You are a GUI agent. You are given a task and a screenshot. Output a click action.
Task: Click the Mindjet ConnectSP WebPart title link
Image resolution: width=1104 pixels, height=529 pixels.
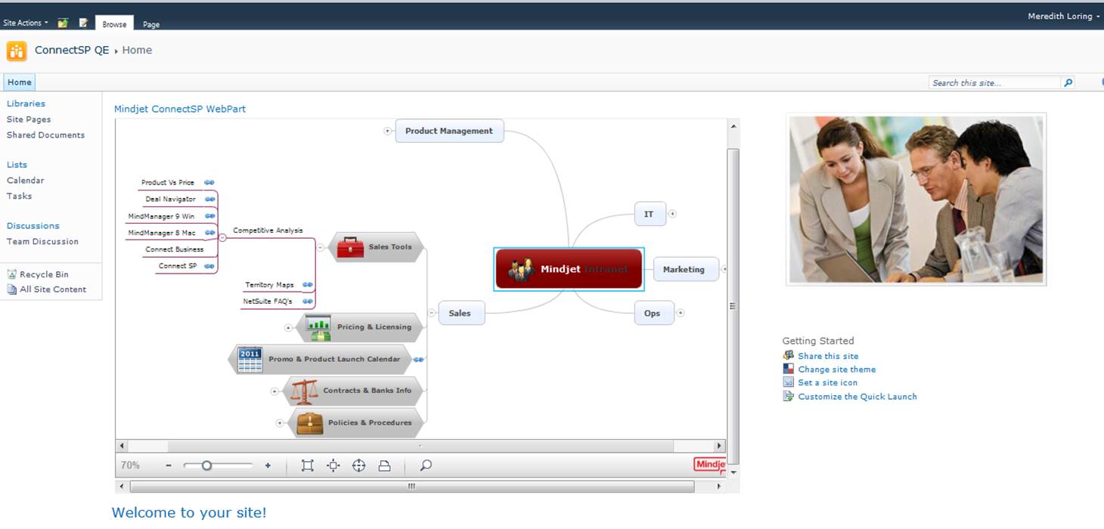180,109
